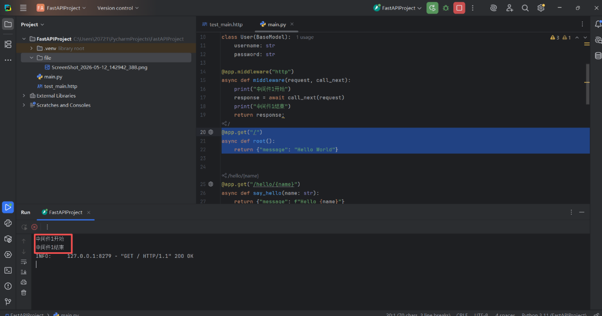Close the main.py tab

[292, 24]
